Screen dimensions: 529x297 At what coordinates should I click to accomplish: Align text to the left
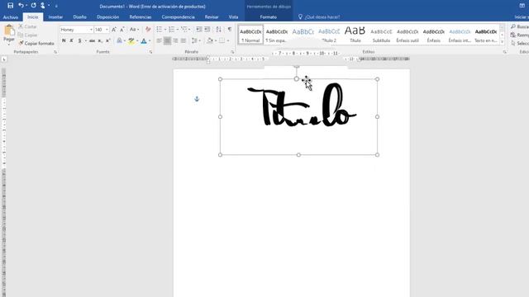tap(160, 40)
